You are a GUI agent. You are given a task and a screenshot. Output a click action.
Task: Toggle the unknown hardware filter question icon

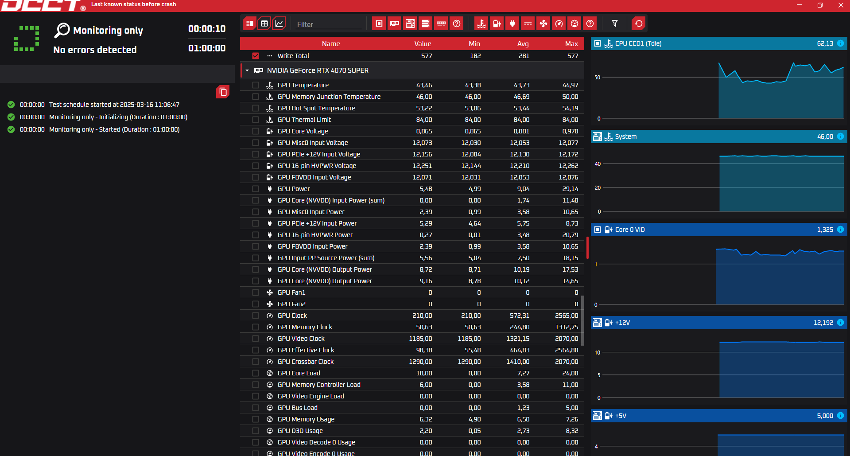(457, 23)
